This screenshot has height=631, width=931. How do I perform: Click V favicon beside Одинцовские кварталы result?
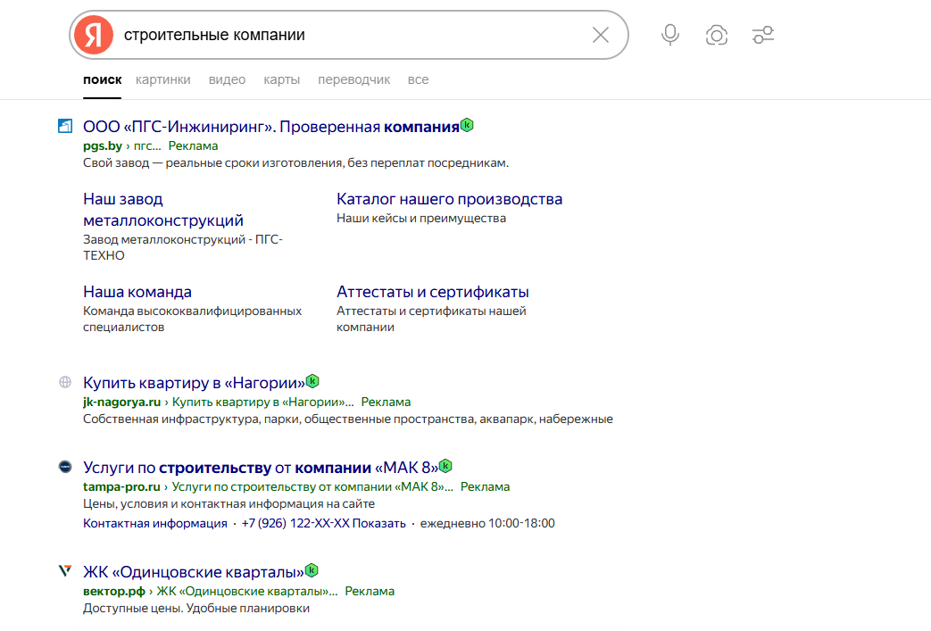coord(65,571)
